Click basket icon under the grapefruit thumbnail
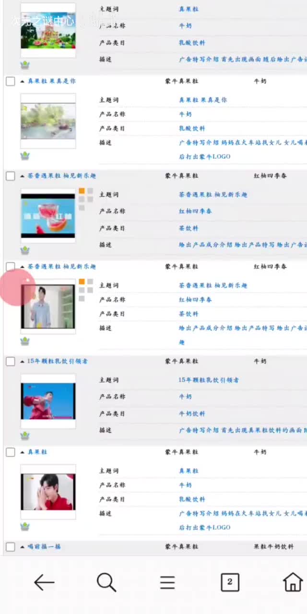The image size is (307, 614). (x=25, y=250)
